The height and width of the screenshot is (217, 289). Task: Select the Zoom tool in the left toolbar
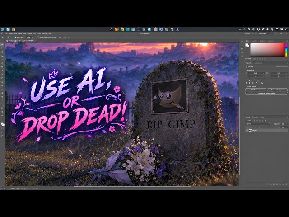[x=2, y=116]
